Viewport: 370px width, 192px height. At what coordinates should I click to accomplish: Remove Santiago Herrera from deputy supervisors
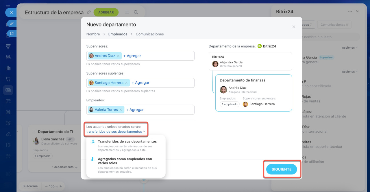(x=126, y=83)
